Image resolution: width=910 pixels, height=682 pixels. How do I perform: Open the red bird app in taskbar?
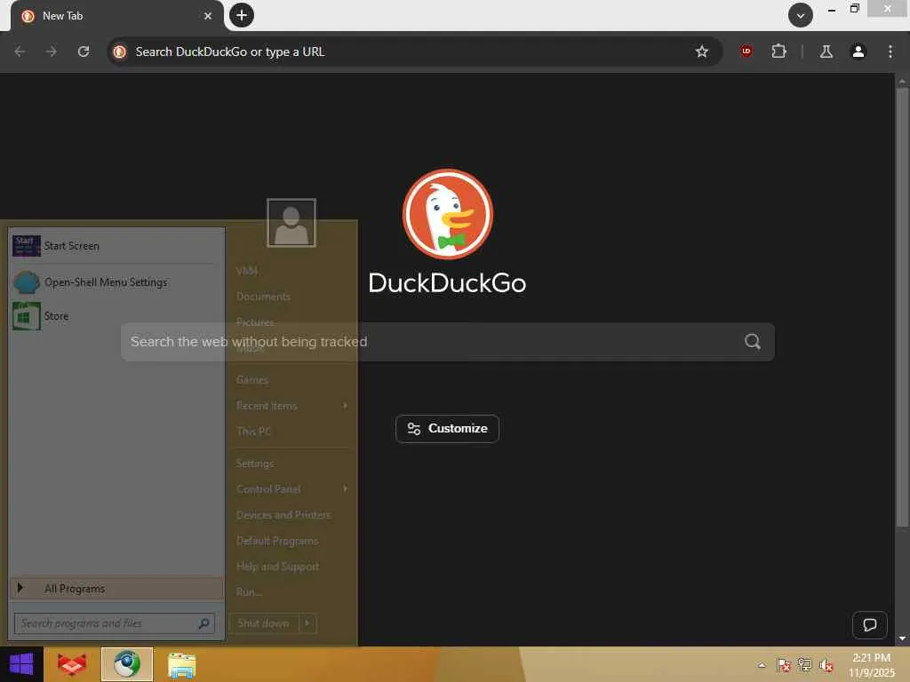(72, 664)
